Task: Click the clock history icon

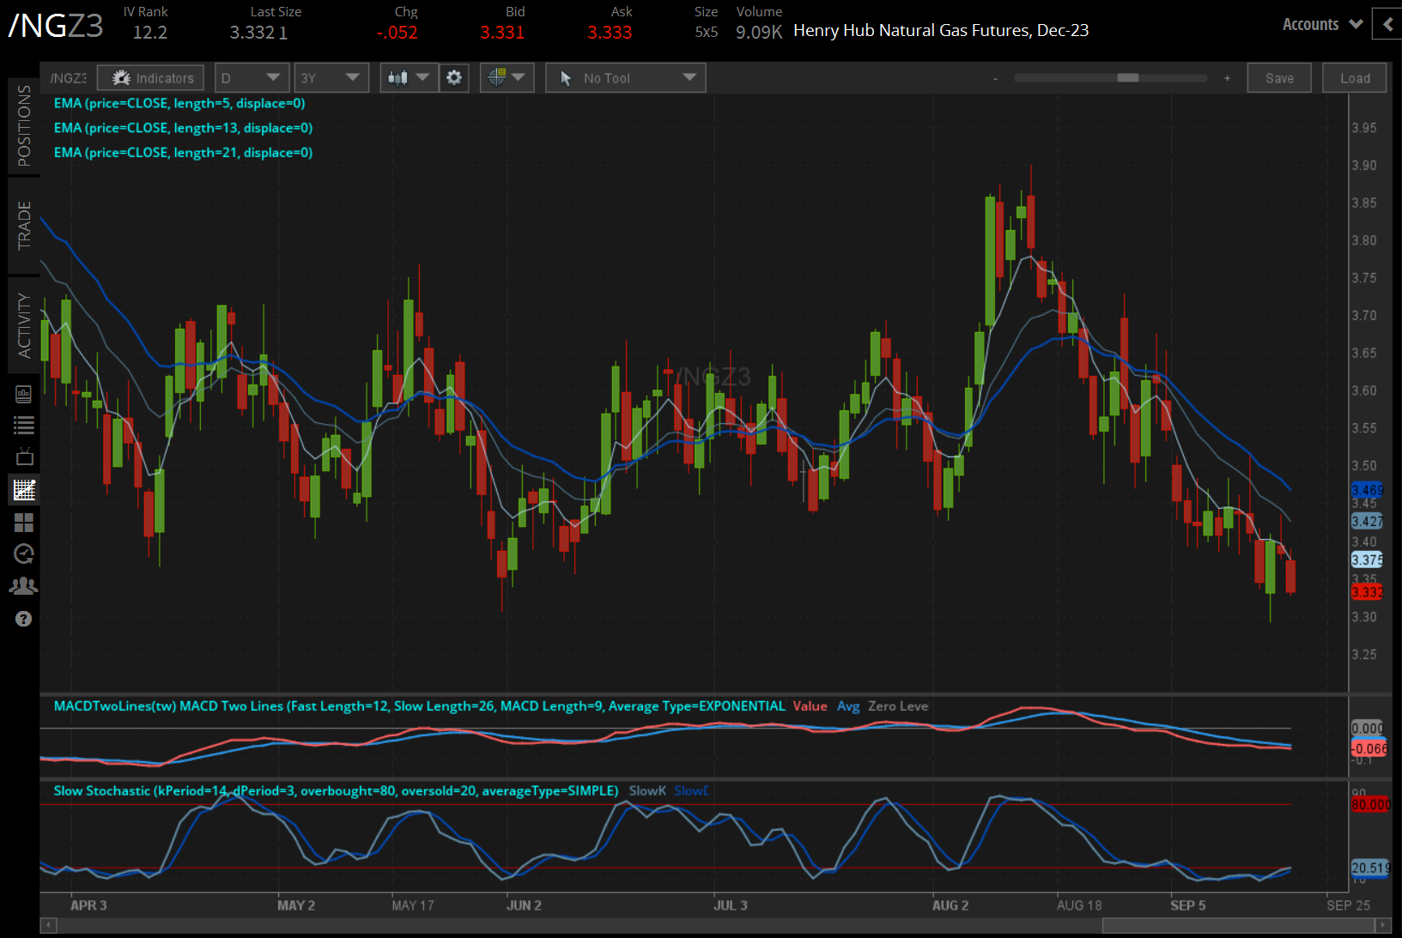Action: coord(23,554)
